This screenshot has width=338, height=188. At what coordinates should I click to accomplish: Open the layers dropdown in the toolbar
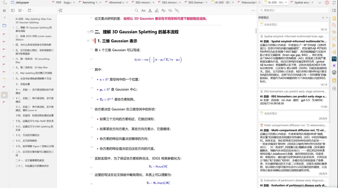pyautogui.click(x=21, y=10)
